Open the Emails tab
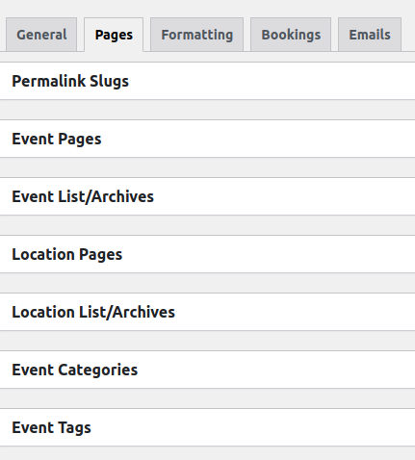The width and height of the screenshot is (415, 460). [x=370, y=35]
